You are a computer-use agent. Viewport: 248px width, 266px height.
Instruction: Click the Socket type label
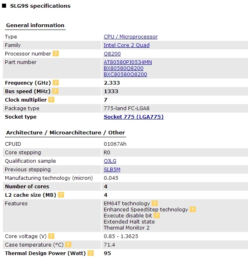21,117
